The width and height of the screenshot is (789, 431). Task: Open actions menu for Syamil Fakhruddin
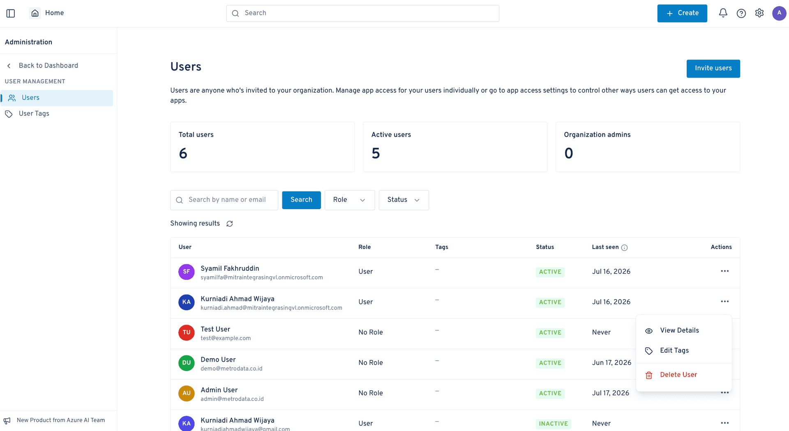coord(724,271)
